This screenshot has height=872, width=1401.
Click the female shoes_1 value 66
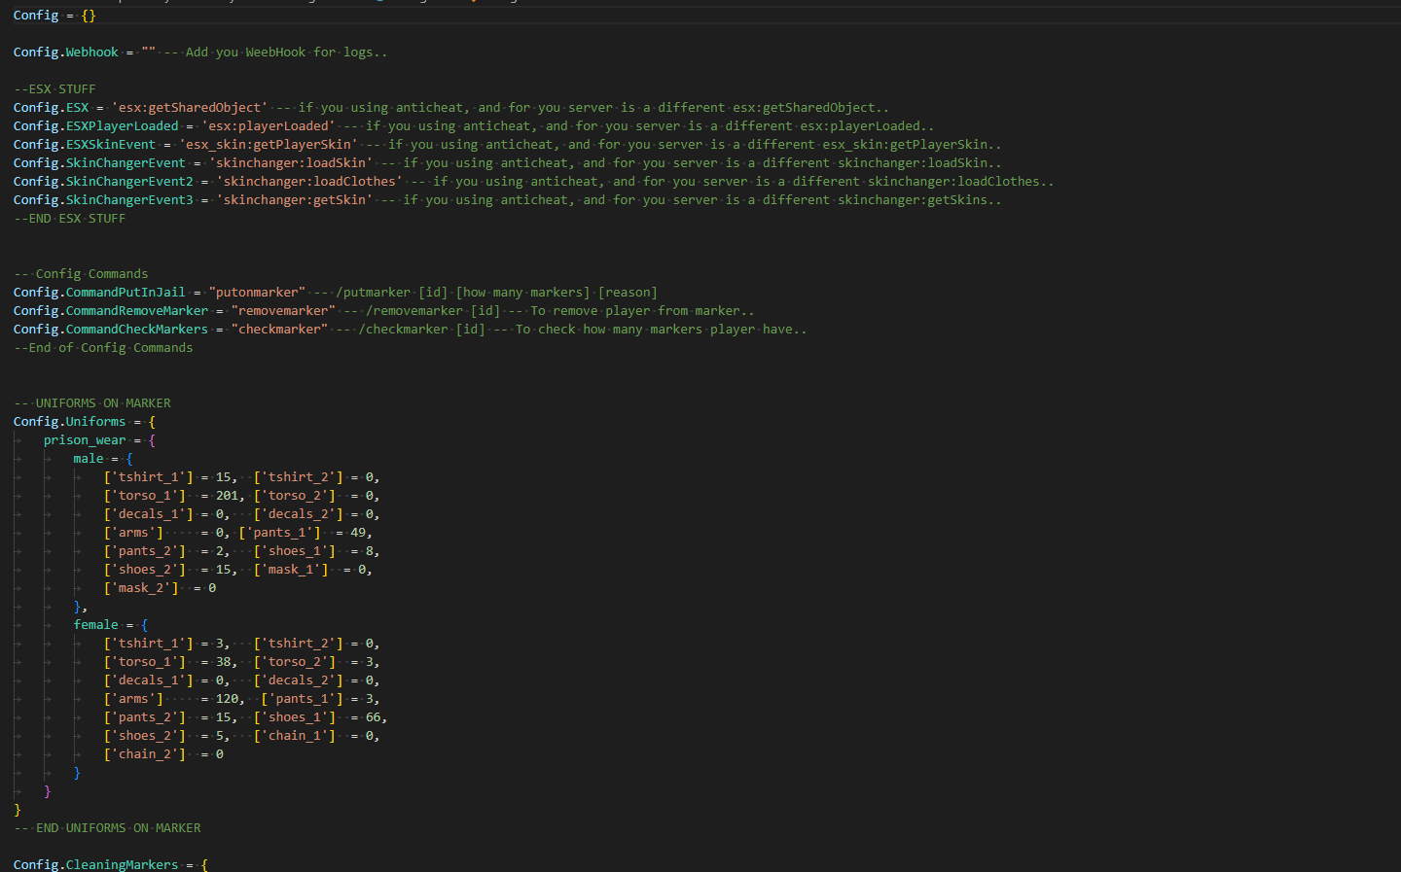coord(374,717)
